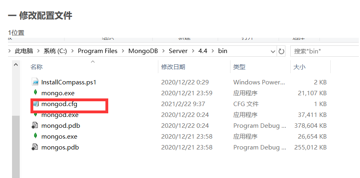Go to MongoDB breadcrumb folder
Image resolution: width=360 pixels, height=178 pixels.
pyautogui.click(x=143, y=51)
